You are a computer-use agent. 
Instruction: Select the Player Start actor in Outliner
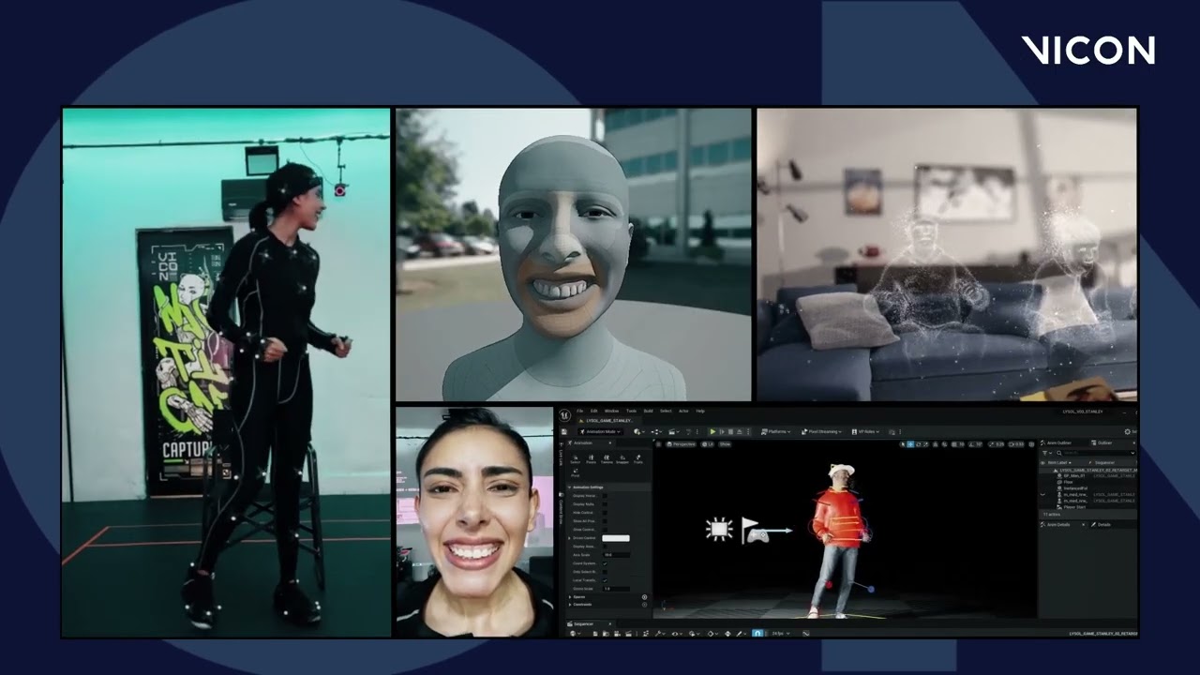coord(1073,507)
